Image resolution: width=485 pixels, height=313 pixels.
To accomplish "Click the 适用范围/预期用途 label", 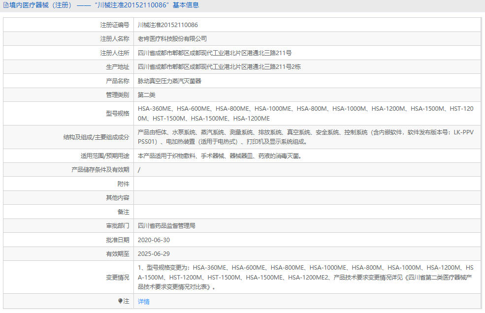I will pos(105,156).
